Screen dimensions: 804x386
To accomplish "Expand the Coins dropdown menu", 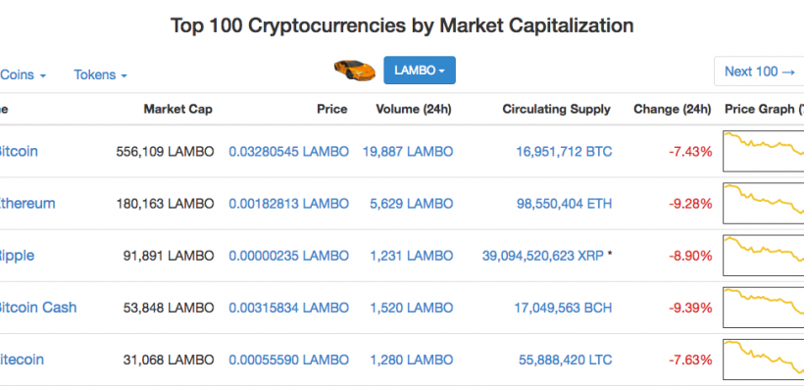I will (24, 74).
